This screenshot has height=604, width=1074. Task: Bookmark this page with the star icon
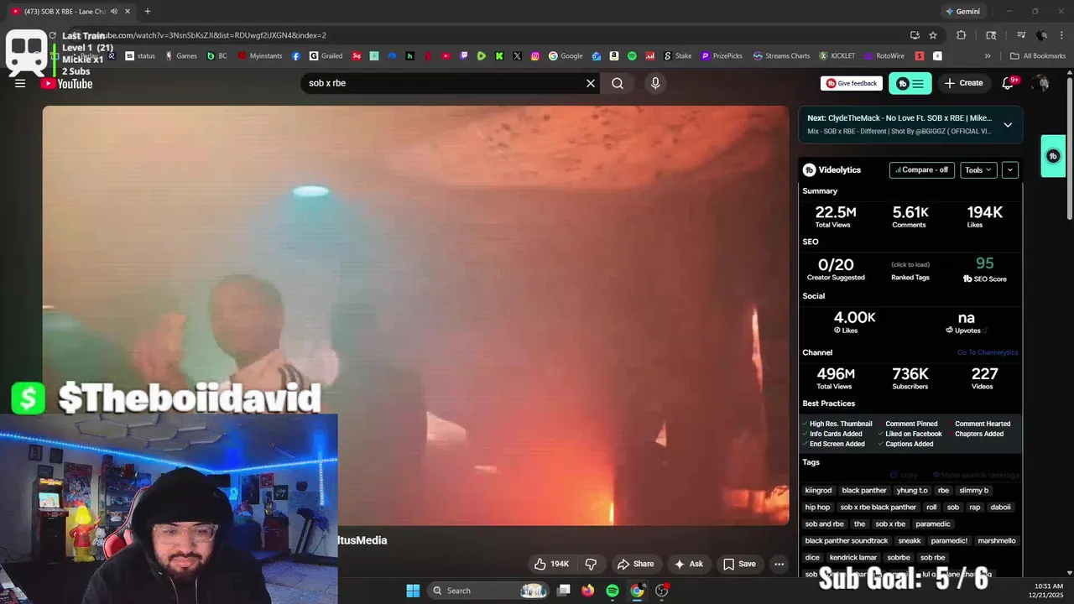coord(933,35)
